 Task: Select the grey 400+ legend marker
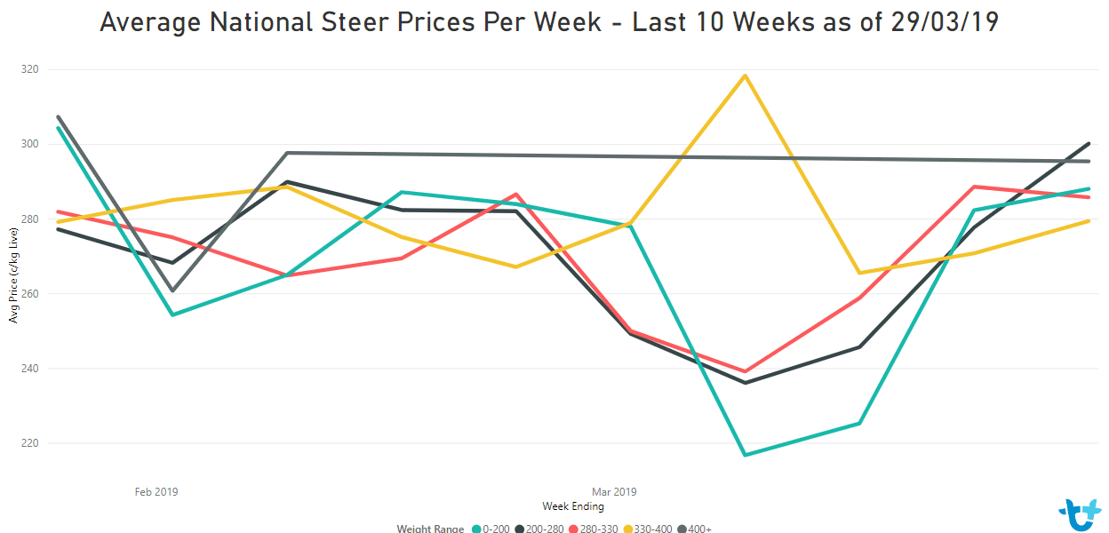click(x=682, y=529)
